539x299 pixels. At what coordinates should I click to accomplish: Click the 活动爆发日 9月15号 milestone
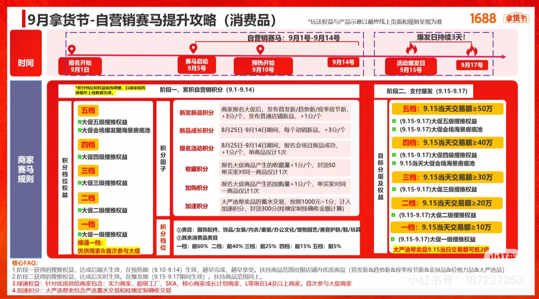(x=411, y=66)
